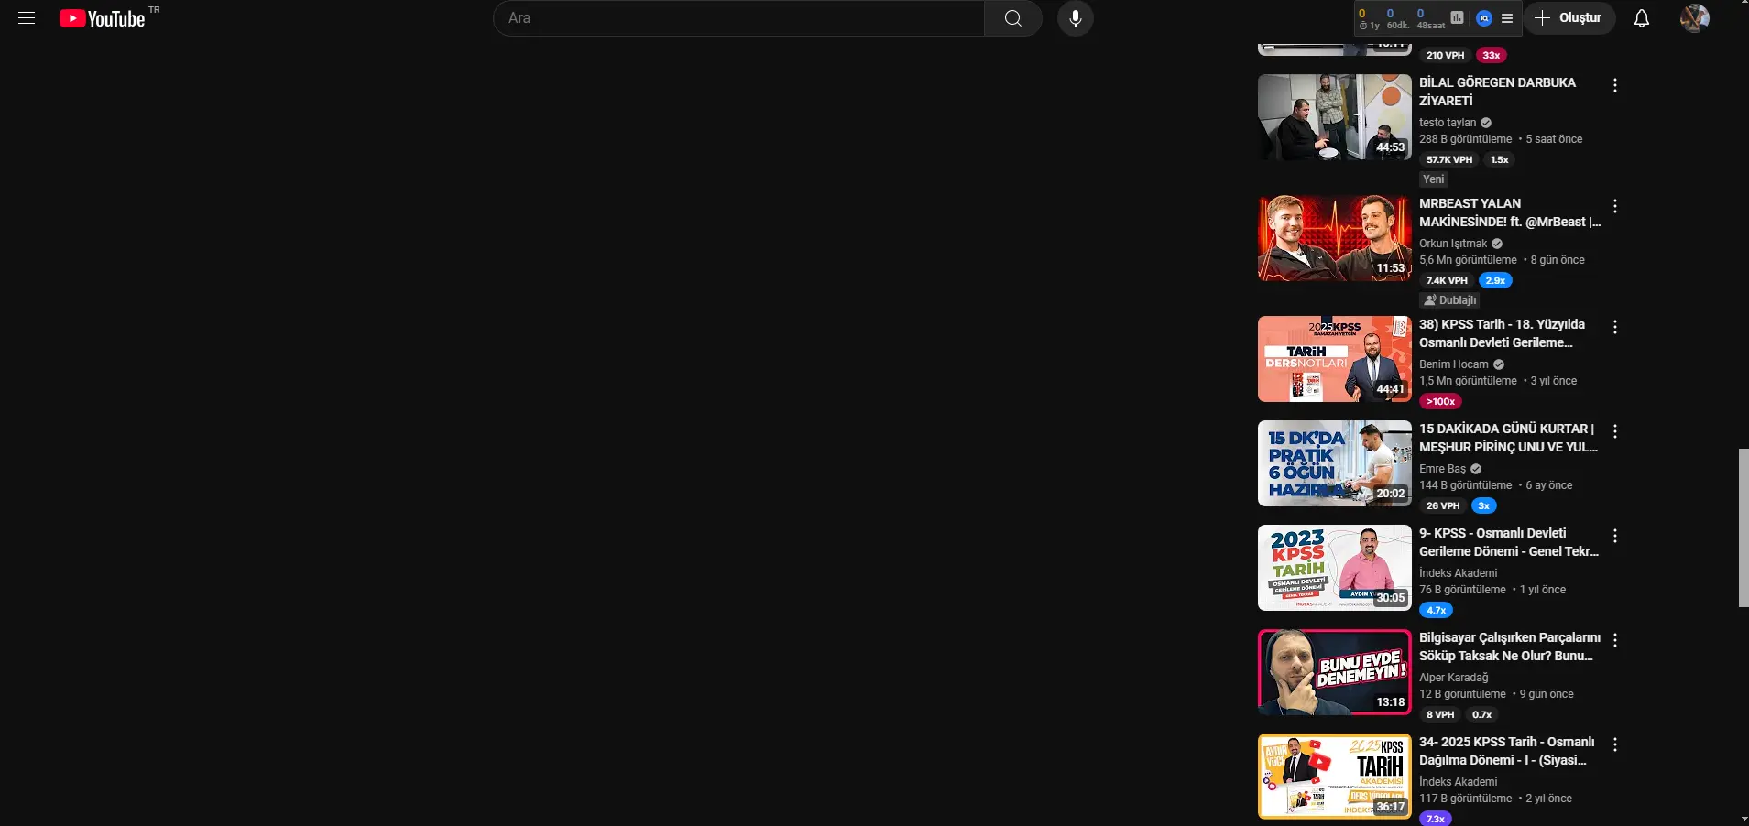Screen dimensions: 1749x826
Task: Open the MrBeast lie detector thumbnail
Action: click(x=1334, y=238)
